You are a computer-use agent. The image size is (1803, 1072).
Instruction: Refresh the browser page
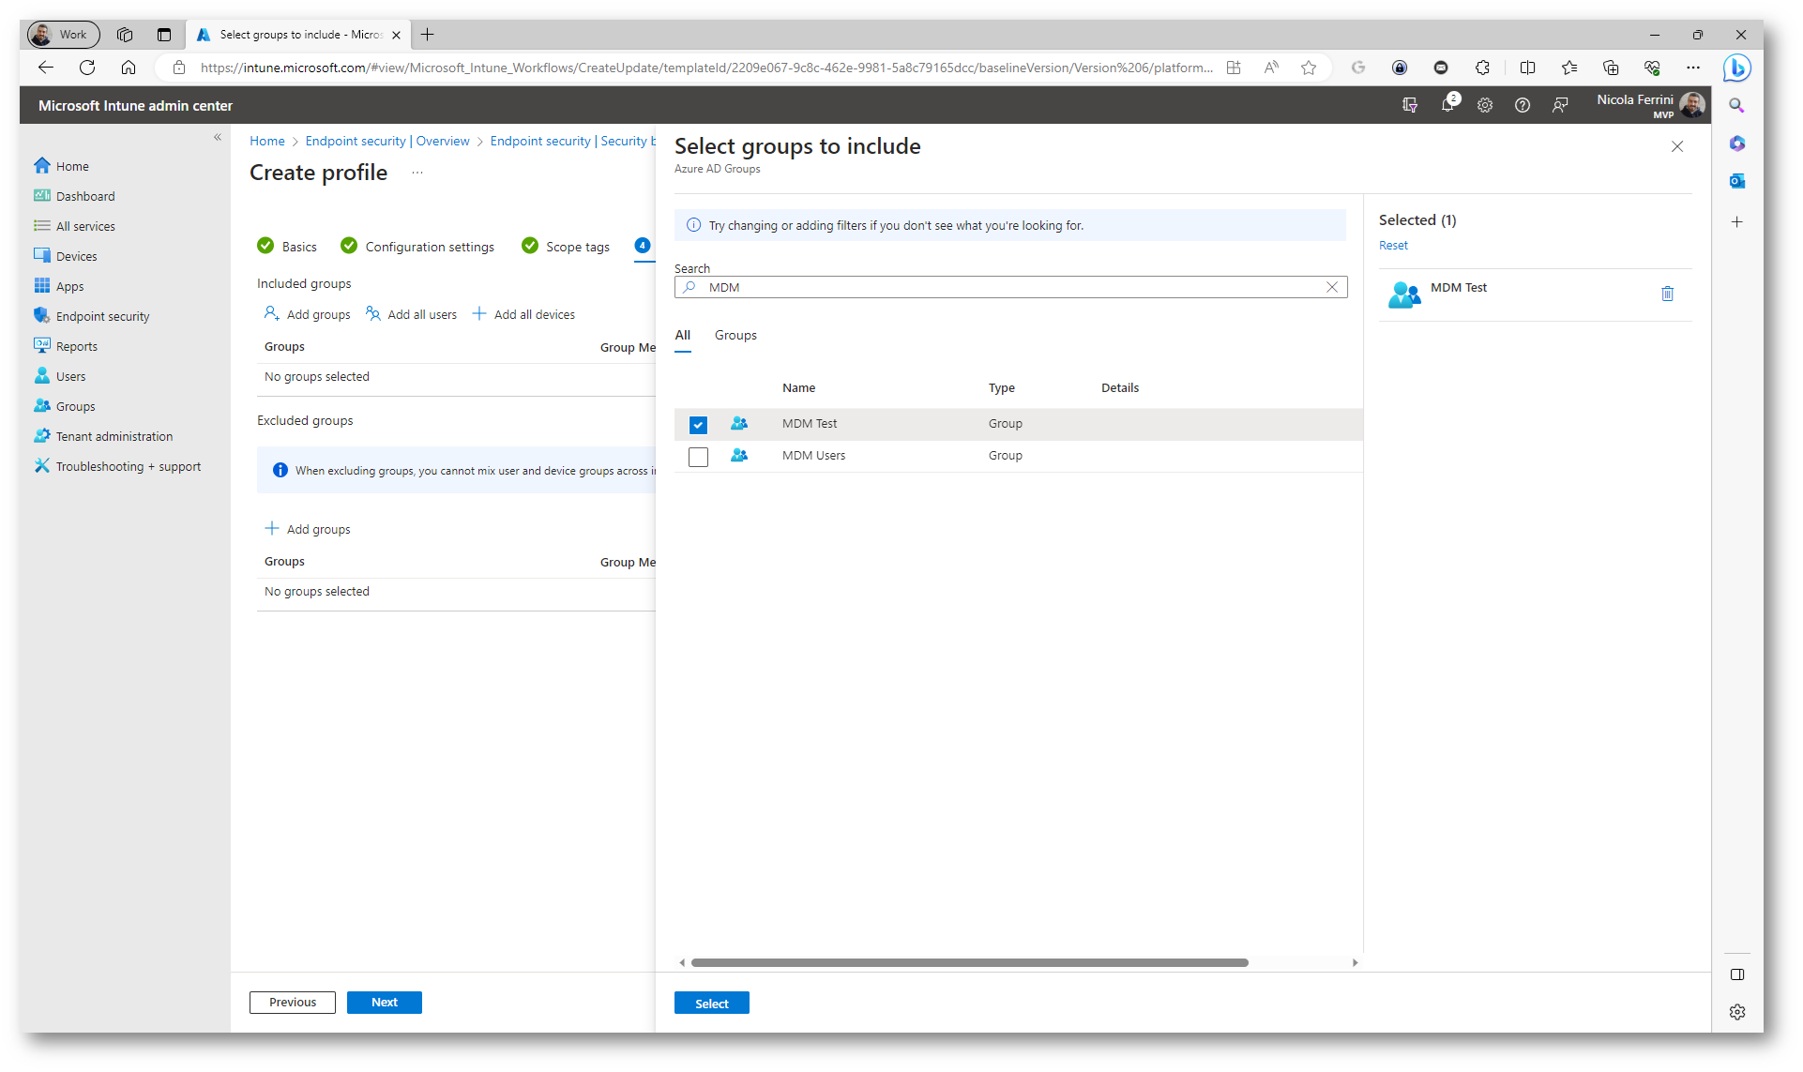(x=87, y=68)
